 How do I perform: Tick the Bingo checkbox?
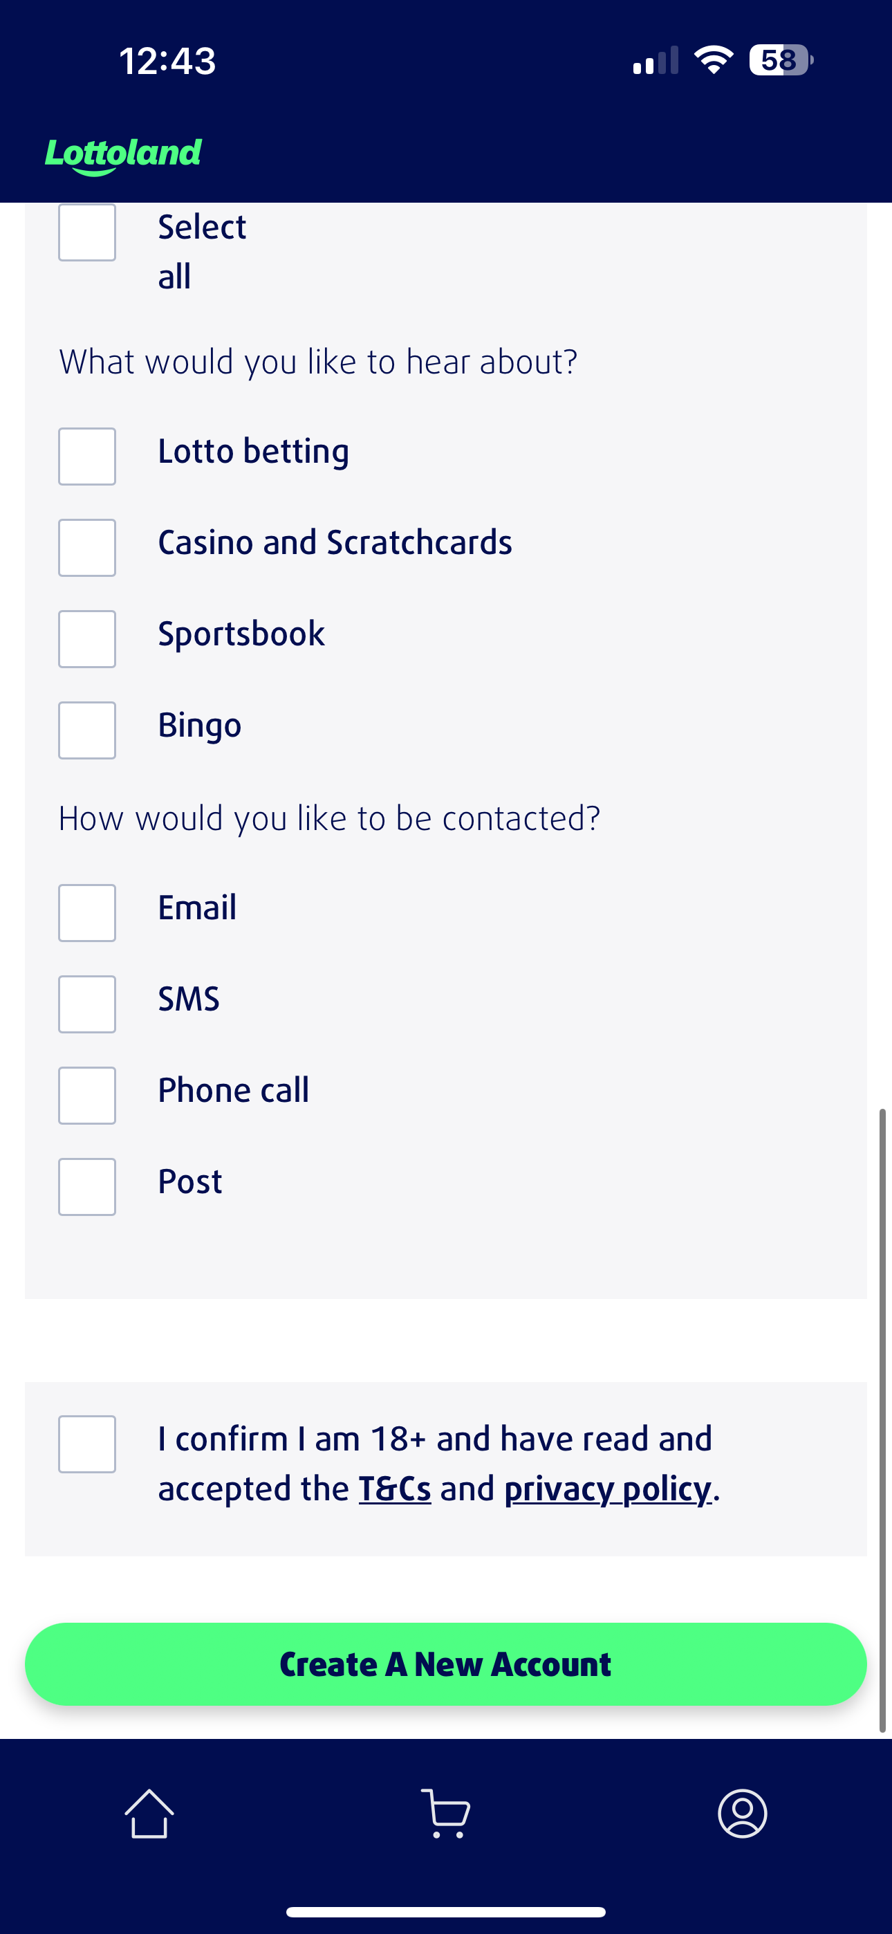click(87, 730)
